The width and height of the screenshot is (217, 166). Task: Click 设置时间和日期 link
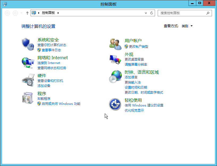point(136,87)
